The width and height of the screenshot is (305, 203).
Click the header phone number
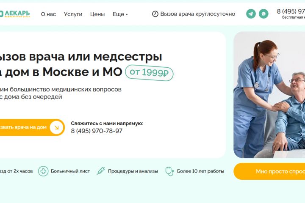(x=291, y=11)
